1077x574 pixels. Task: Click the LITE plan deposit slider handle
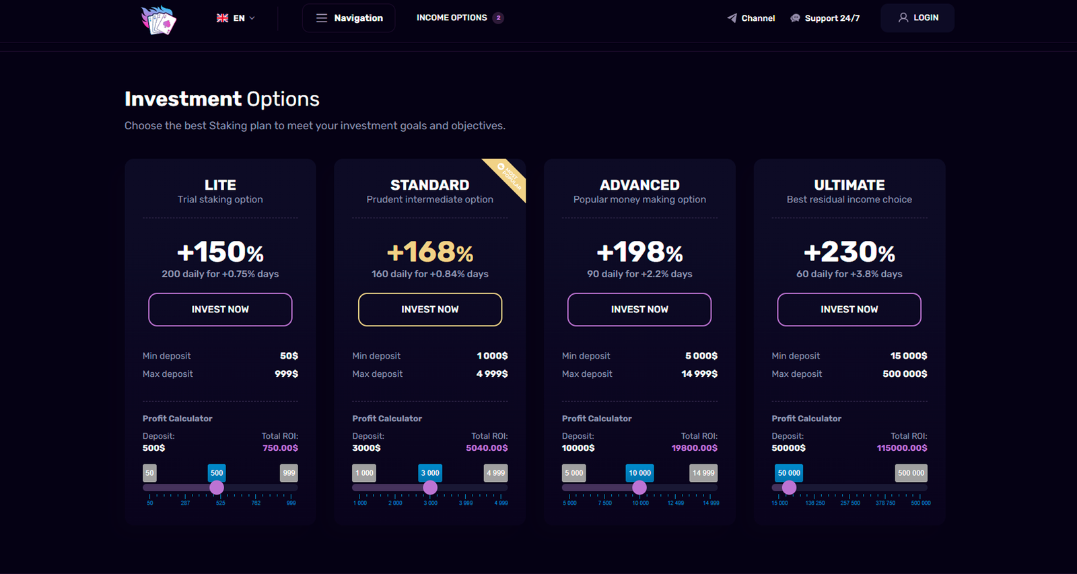click(x=217, y=487)
